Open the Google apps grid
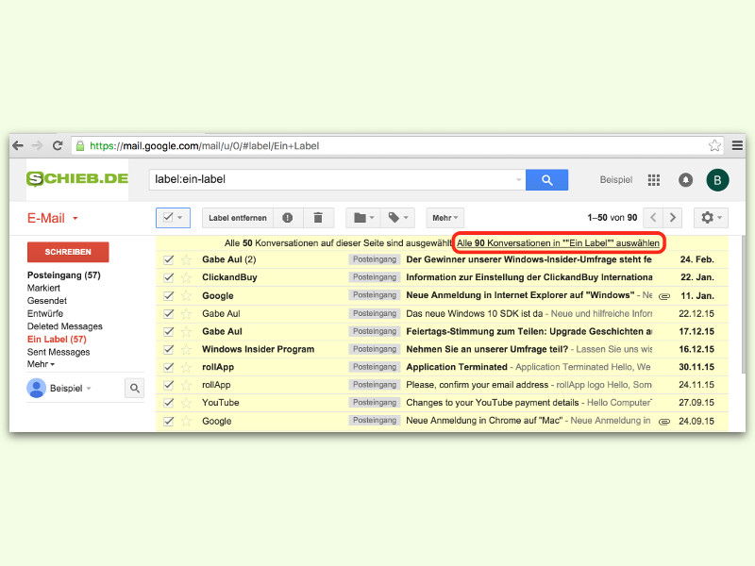Screen dimensions: 755x566 point(653,180)
